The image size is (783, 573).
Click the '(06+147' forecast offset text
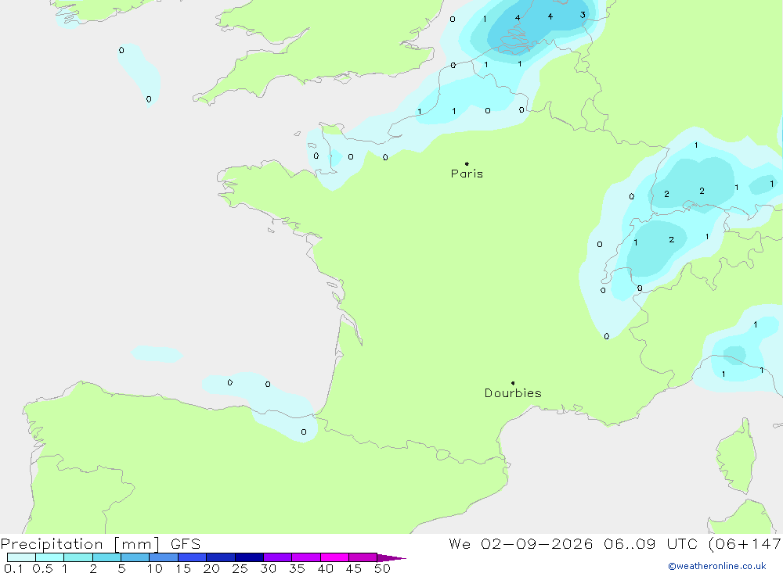pyautogui.click(x=745, y=543)
